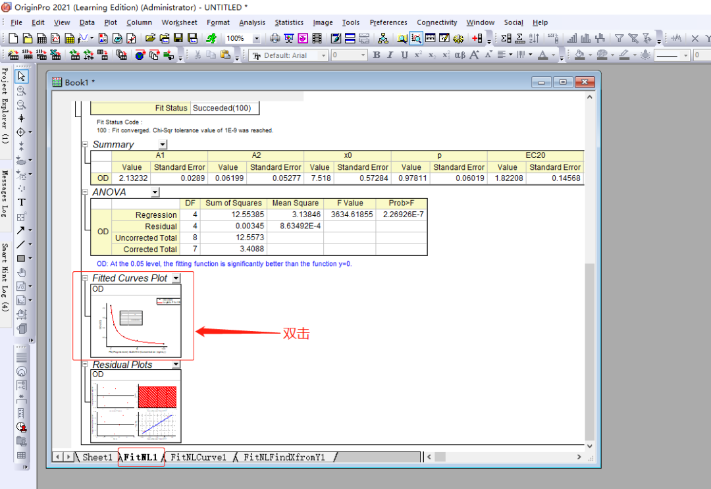The width and height of the screenshot is (711, 489).
Task: Open the Sheet1 worksheet tab
Action: [97, 457]
